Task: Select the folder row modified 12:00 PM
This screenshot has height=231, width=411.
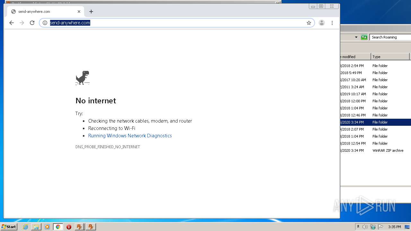Action: 376,101
